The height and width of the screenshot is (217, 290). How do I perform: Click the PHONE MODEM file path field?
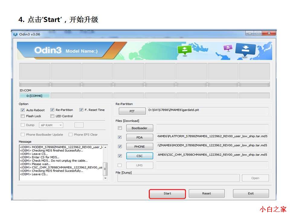click(x=212, y=146)
